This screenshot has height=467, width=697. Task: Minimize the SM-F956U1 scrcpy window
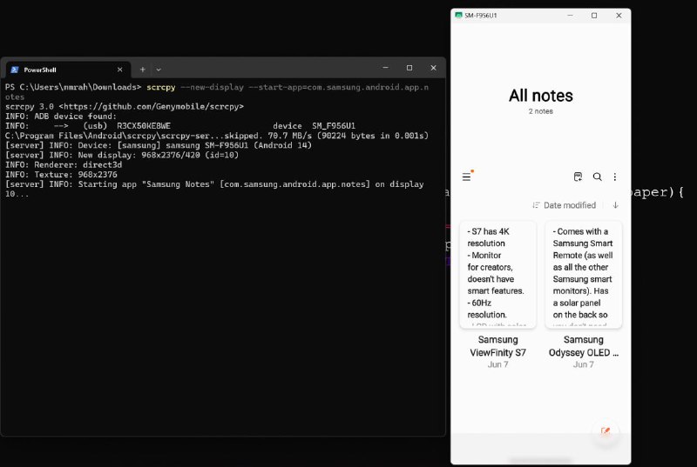pyautogui.click(x=571, y=16)
